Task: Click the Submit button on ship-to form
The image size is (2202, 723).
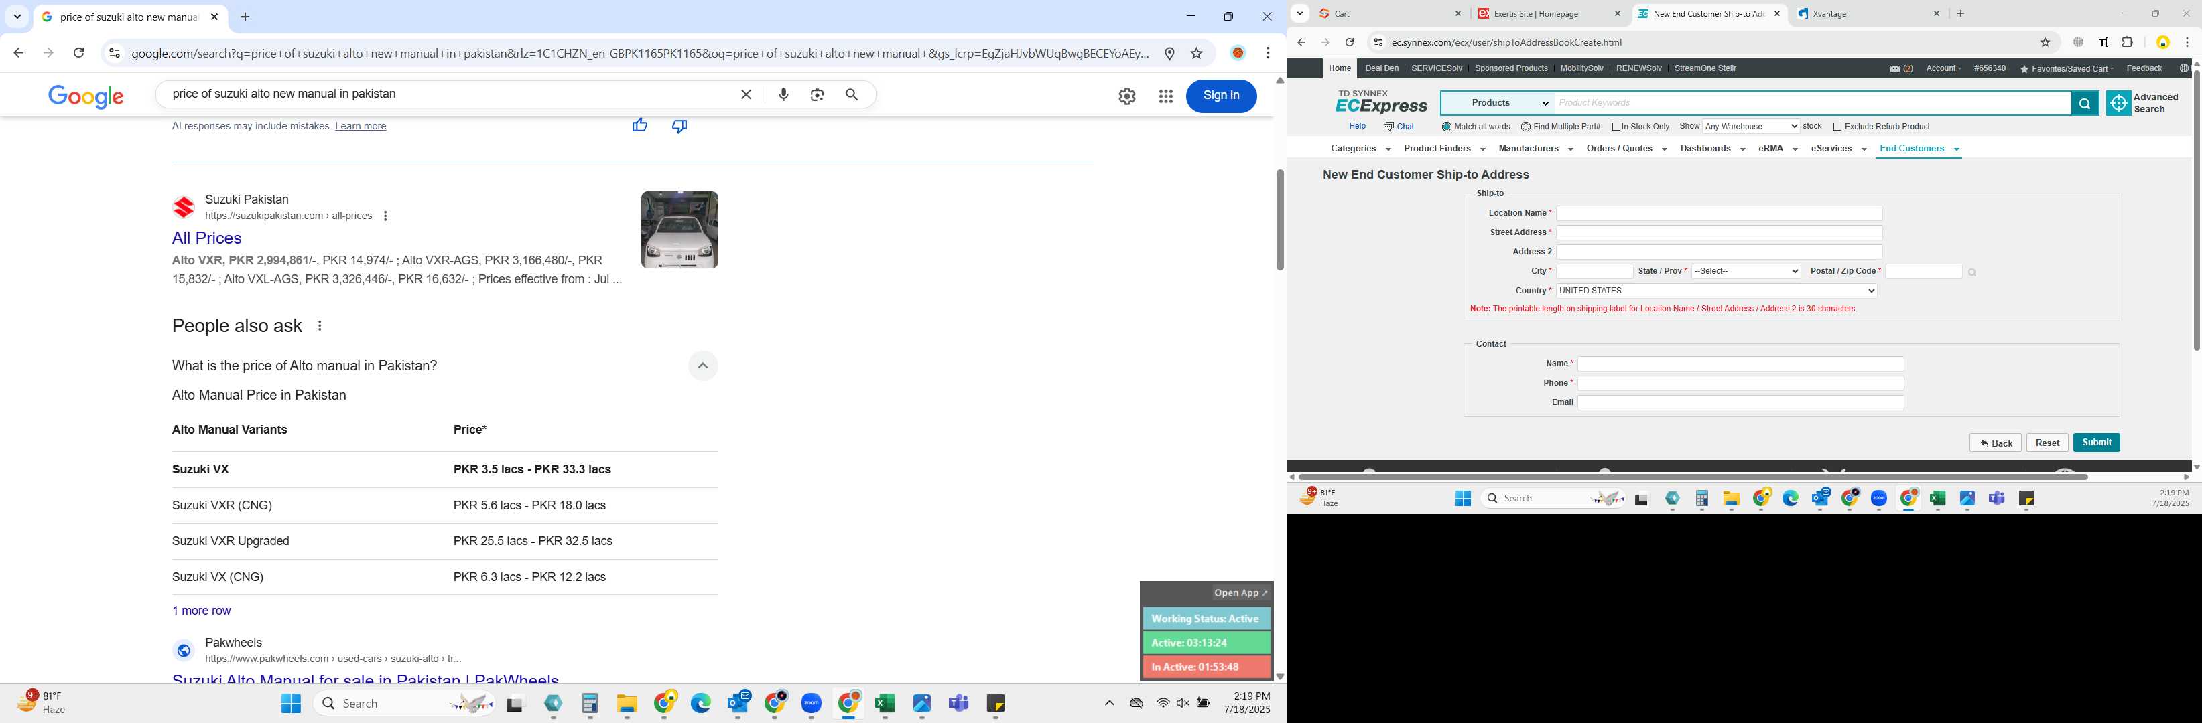Action: click(x=2096, y=443)
